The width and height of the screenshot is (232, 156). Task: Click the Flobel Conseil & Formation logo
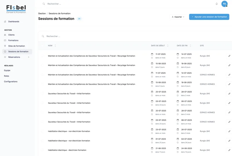point(16,9)
